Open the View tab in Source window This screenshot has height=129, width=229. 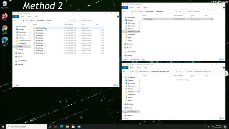pos(36,17)
